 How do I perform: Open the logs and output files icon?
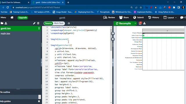[140, 23]
